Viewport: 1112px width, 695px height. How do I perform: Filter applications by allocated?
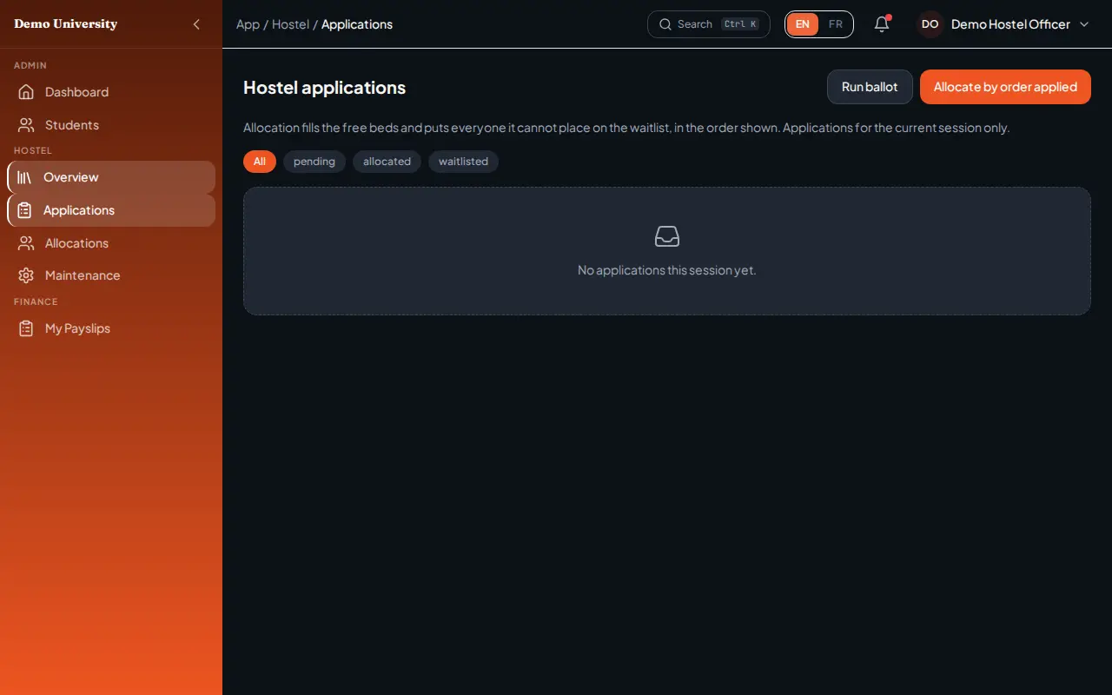tap(387, 162)
